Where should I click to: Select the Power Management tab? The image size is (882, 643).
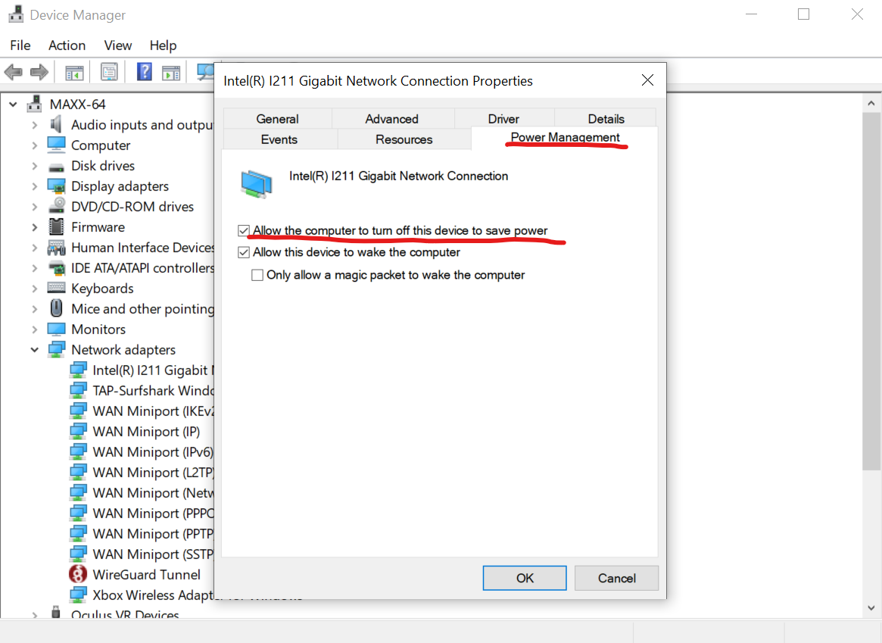[x=565, y=137]
